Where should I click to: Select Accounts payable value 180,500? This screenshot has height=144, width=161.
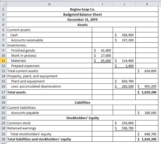pyautogui.click(x=147, y=113)
